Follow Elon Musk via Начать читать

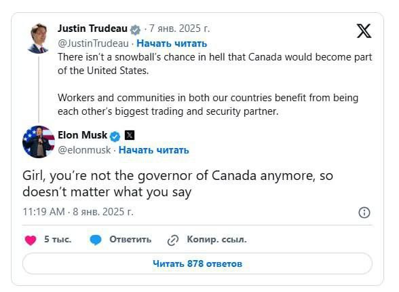tap(153, 150)
